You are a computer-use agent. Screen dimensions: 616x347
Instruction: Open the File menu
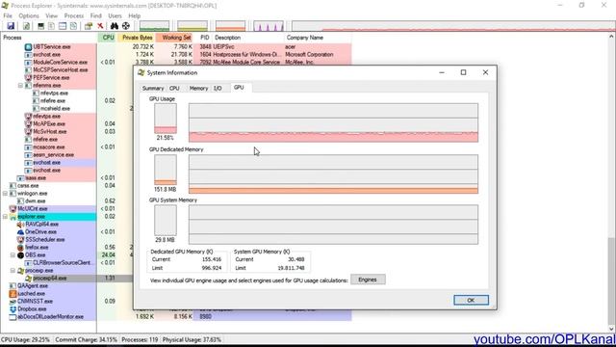[8, 15]
